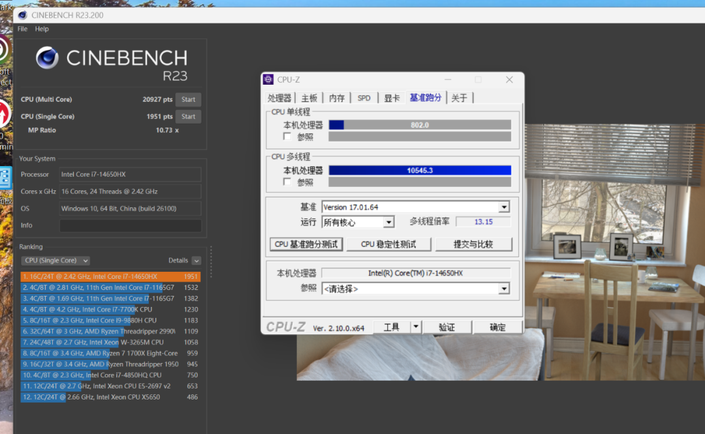The width and height of the screenshot is (705, 434).
Task: Expand the 工具 button dropdown arrow
Action: [x=416, y=326]
